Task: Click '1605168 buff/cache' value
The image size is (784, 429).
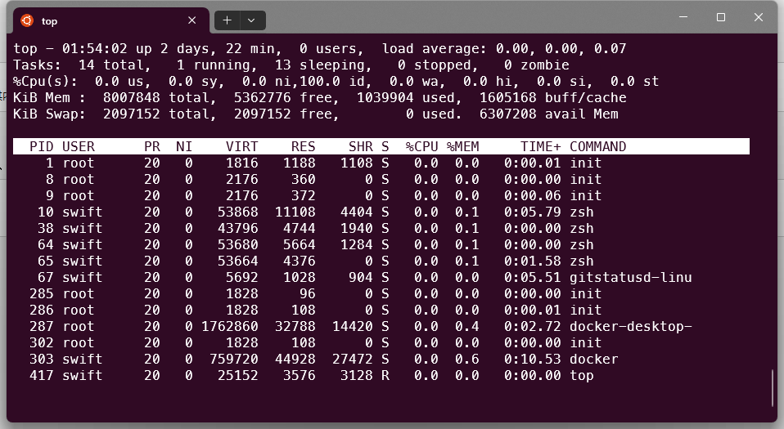Action: [553, 98]
